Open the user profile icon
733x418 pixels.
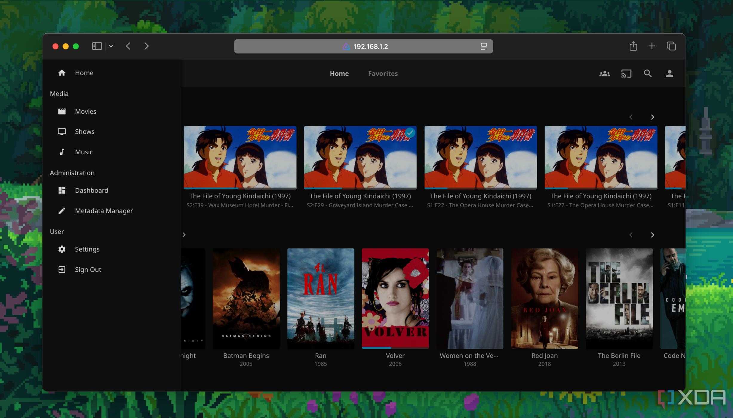[669, 73]
